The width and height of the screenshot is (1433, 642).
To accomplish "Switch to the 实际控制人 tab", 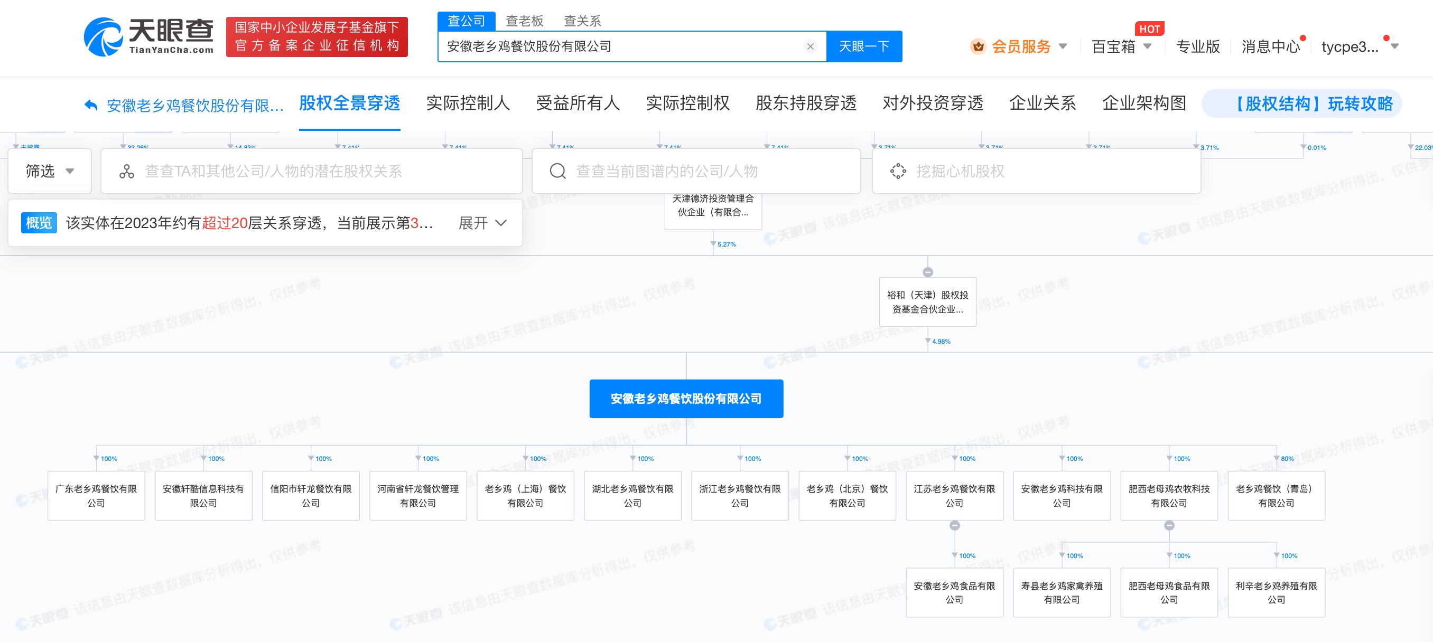I will (x=468, y=103).
